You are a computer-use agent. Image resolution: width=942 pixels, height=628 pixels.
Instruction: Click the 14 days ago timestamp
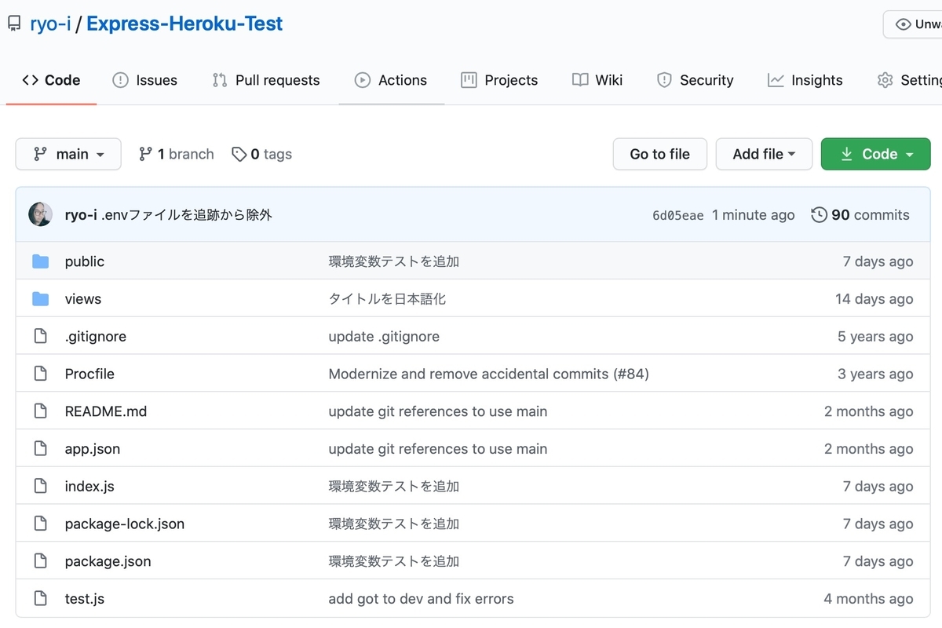[874, 299]
